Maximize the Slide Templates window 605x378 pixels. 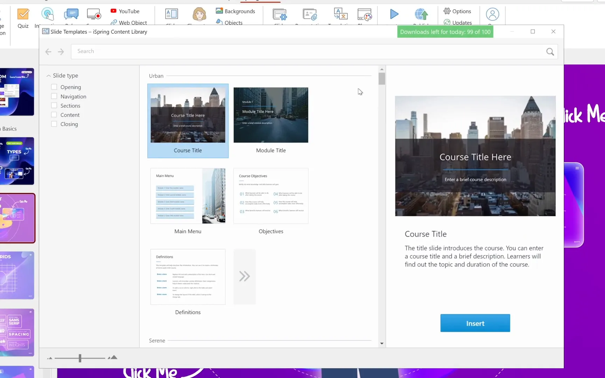click(533, 31)
